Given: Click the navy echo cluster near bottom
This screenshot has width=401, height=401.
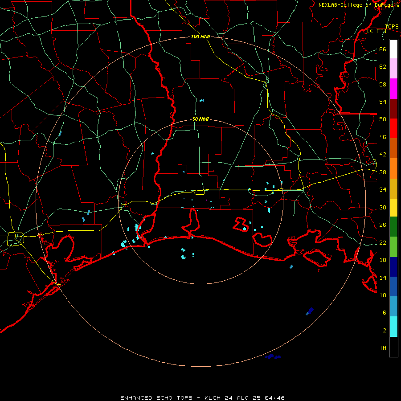Looking at the screenshot, I should tap(273, 356).
